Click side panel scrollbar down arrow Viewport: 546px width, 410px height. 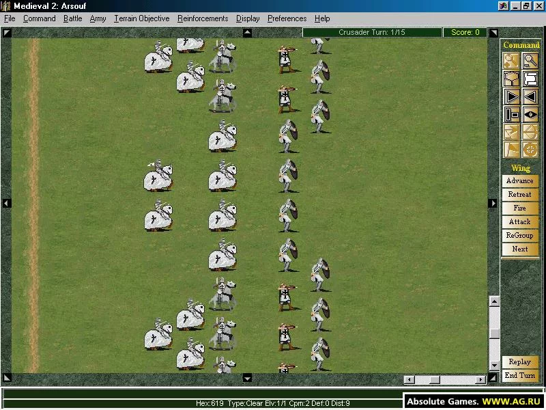click(x=494, y=365)
